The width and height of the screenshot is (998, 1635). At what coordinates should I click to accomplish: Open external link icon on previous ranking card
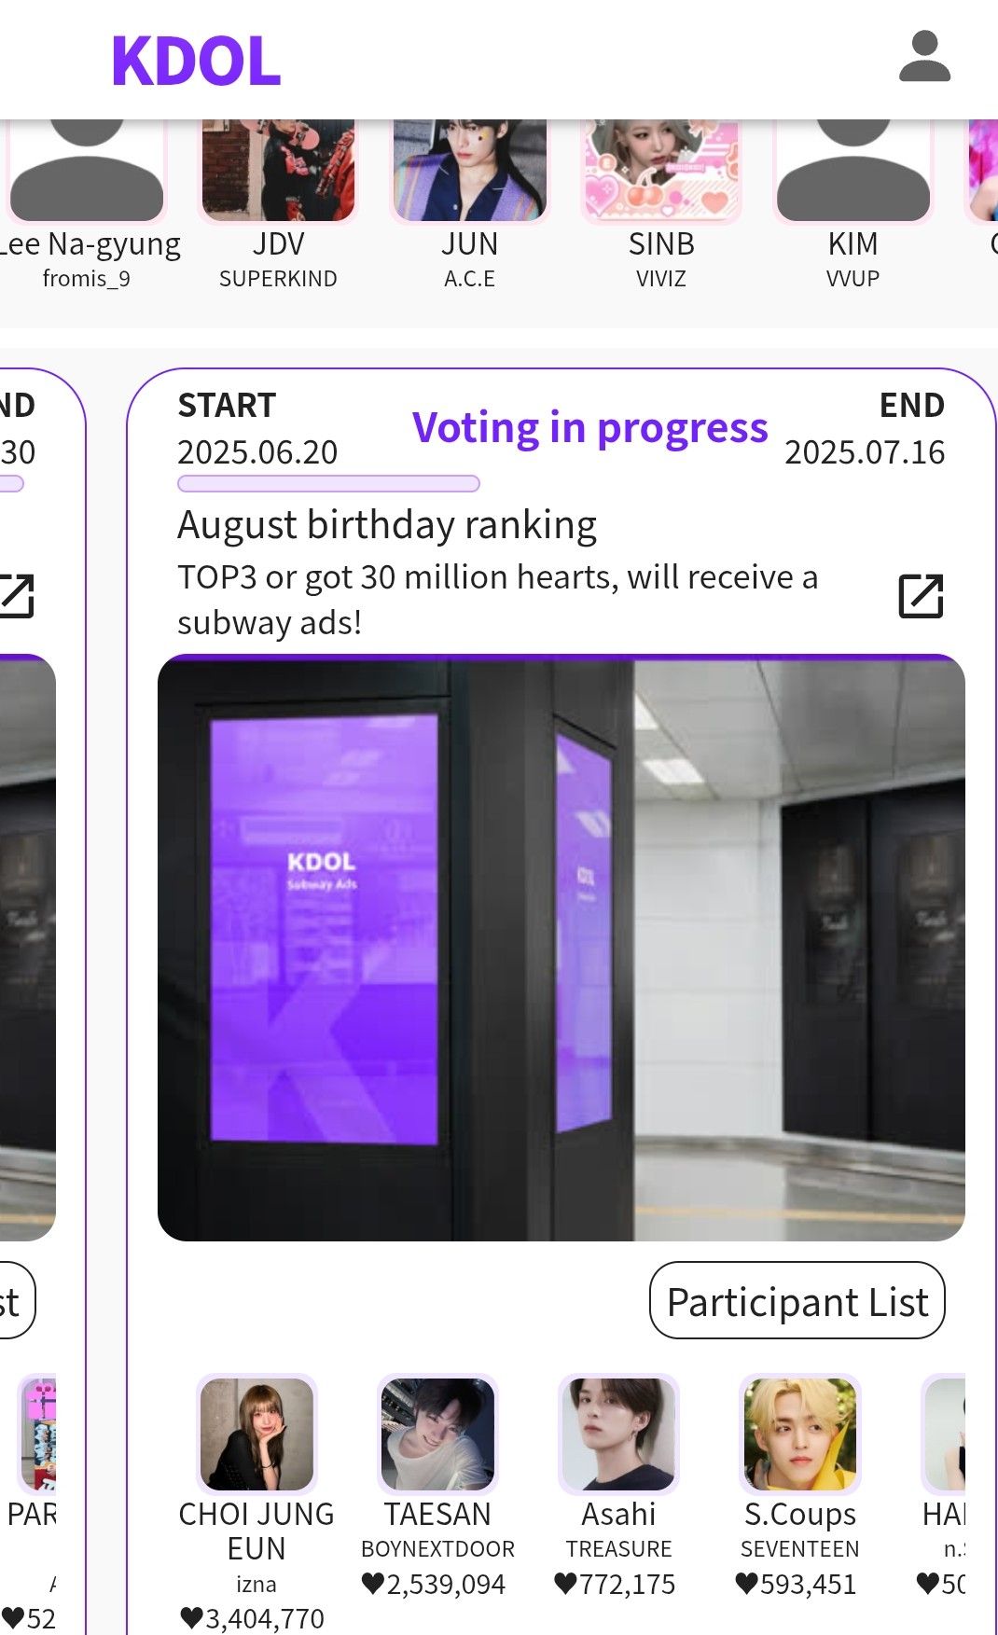click(16, 596)
